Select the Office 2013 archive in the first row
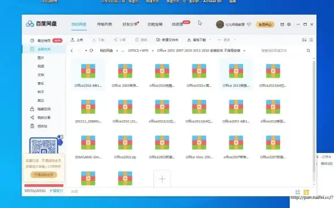The width and height of the screenshot is (334, 208). (x=236, y=75)
